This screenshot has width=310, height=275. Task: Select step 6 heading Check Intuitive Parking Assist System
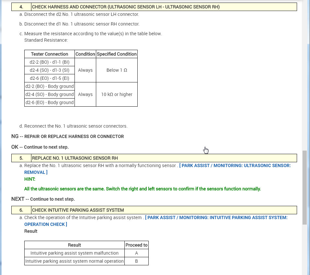154,210
